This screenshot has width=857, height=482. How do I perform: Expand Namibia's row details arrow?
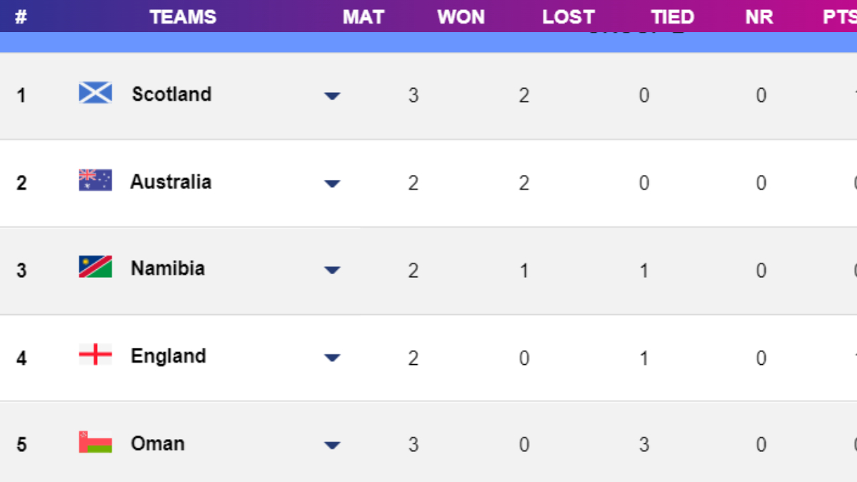[331, 271]
